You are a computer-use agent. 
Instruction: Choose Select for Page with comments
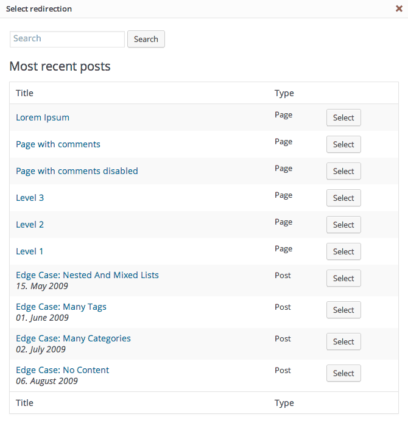pos(343,144)
